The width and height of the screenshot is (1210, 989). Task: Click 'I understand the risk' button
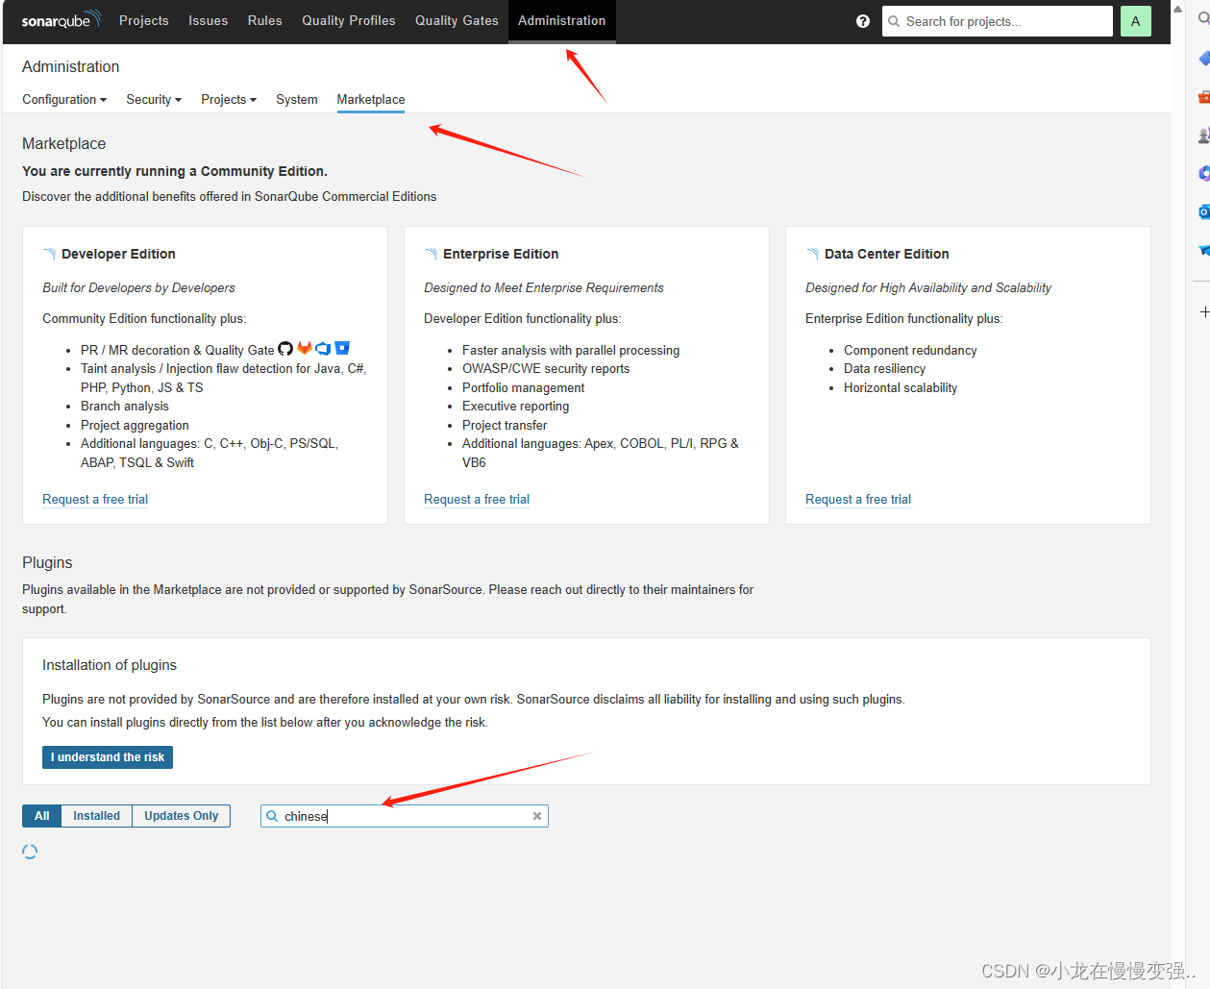[x=108, y=757]
